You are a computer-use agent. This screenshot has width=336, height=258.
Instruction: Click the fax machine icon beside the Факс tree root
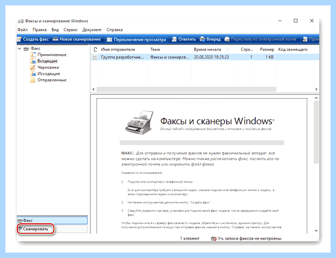click(x=26, y=49)
